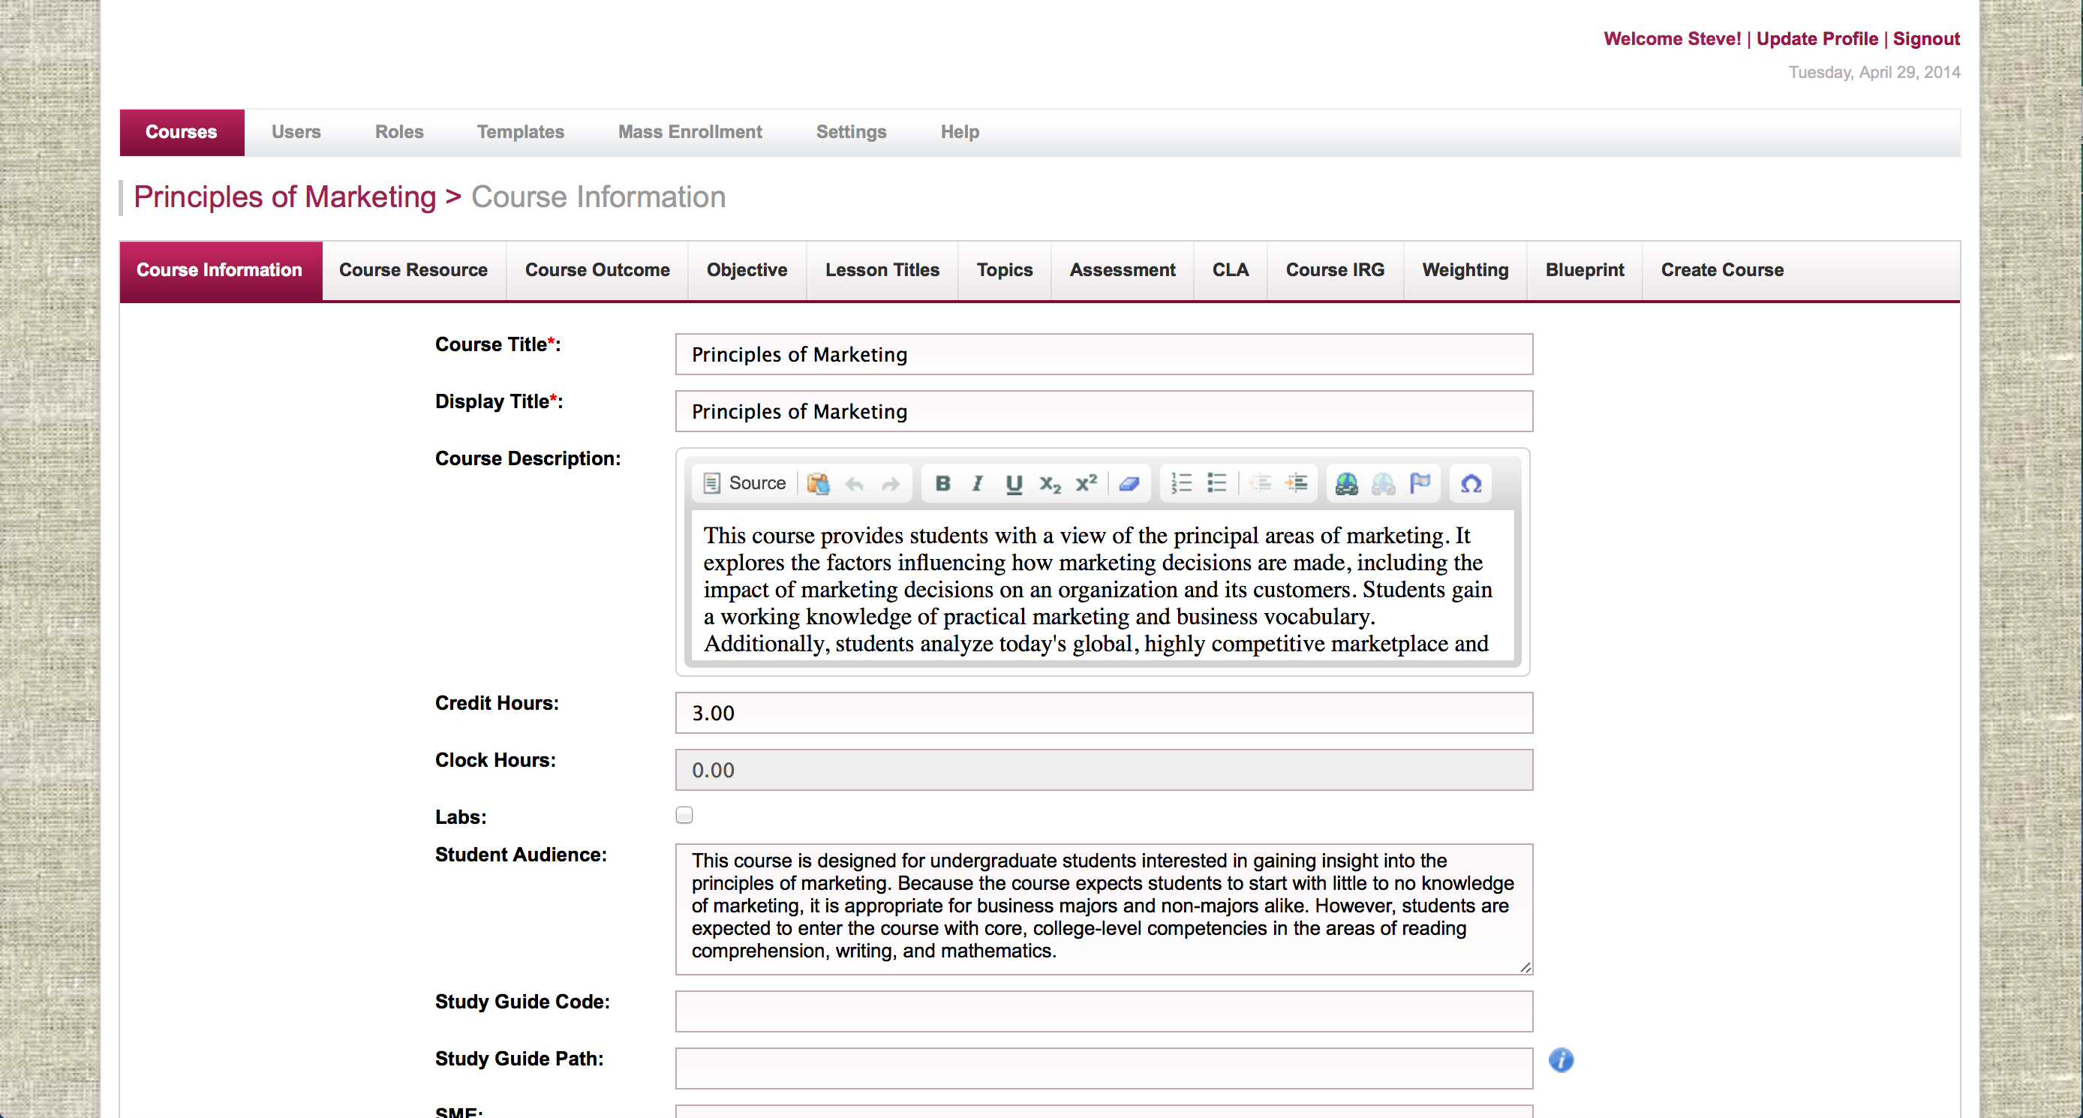Click Decrease Indent icon
The width and height of the screenshot is (2083, 1118).
(1260, 483)
